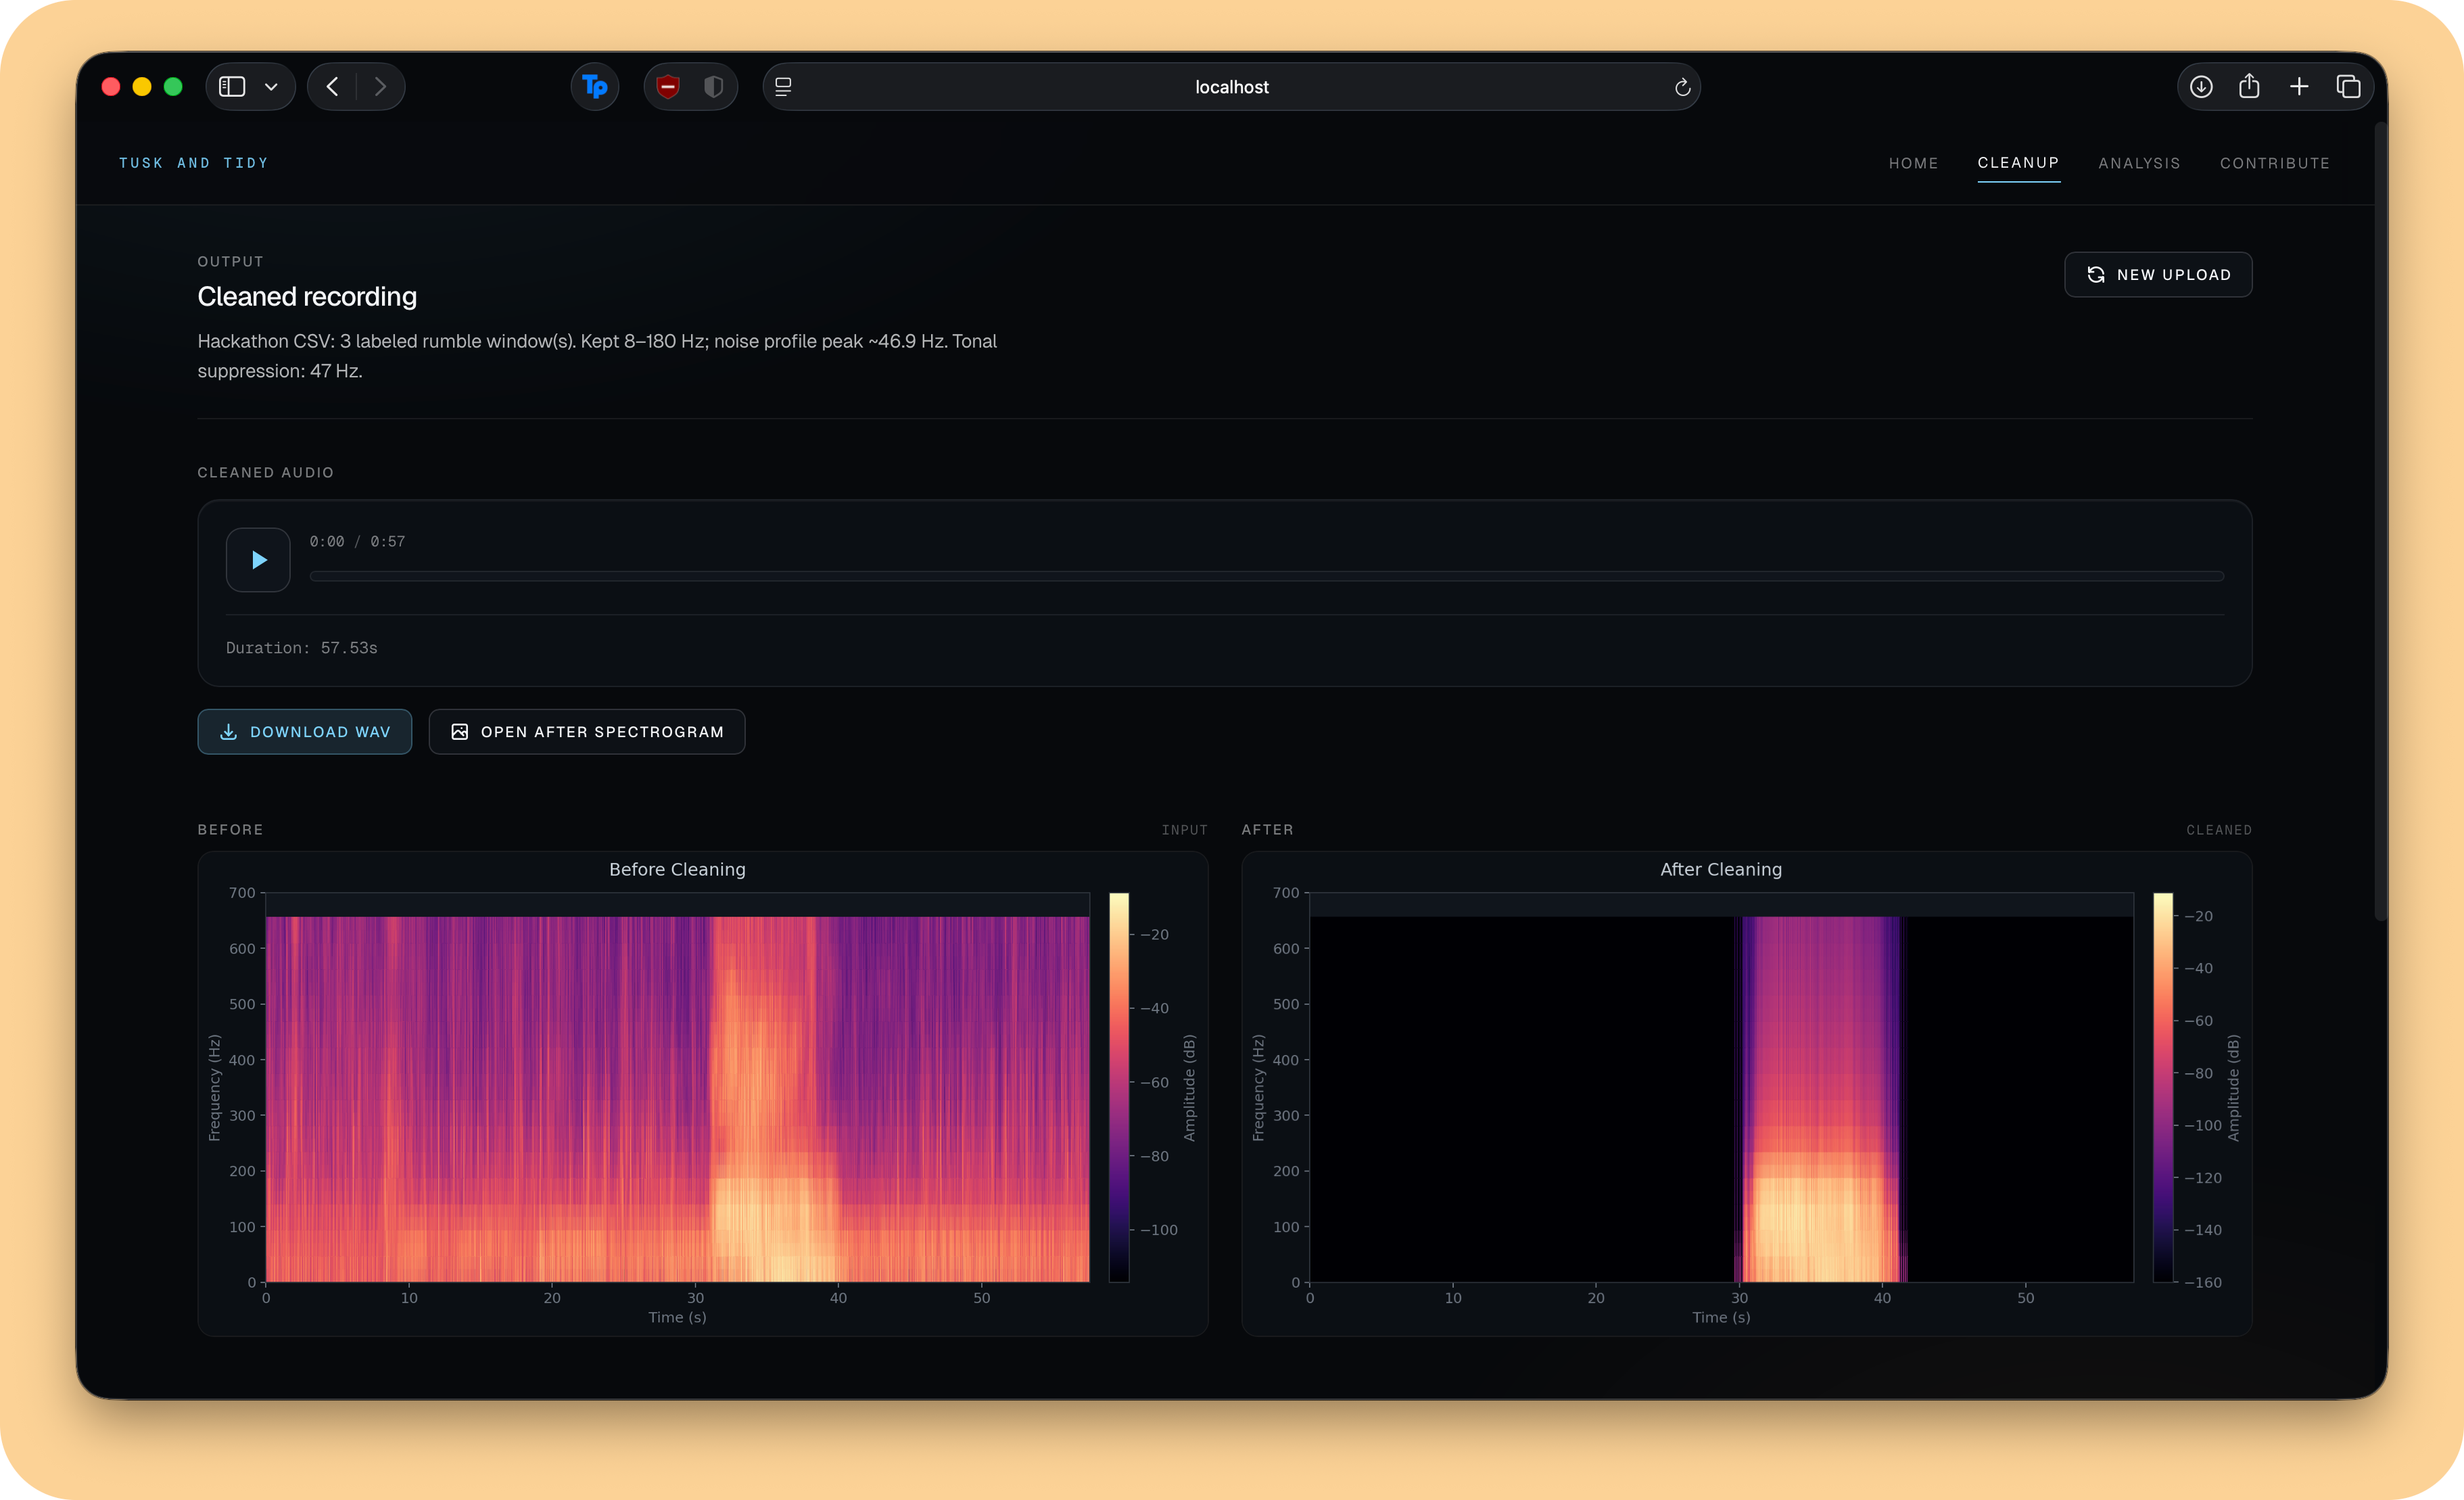Play the cleaned audio recording

coord(258,560)
